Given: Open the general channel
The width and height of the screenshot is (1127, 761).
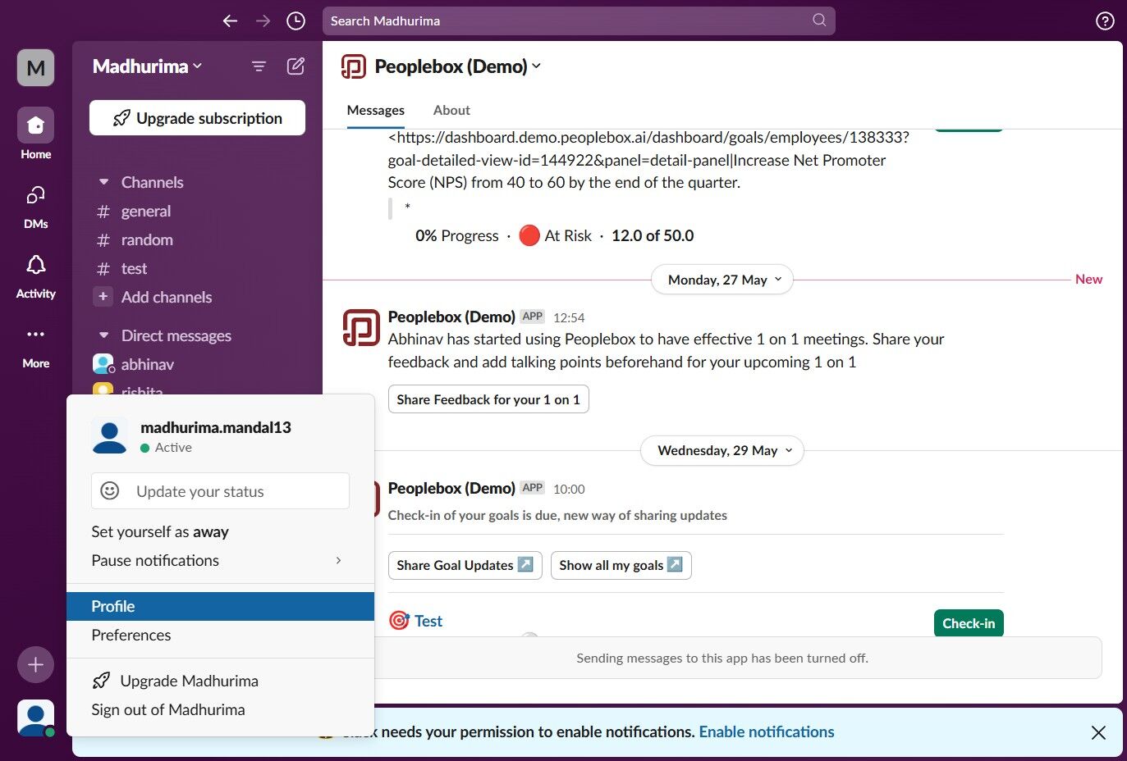Looking at the screenshot, I should click(146, 211).
